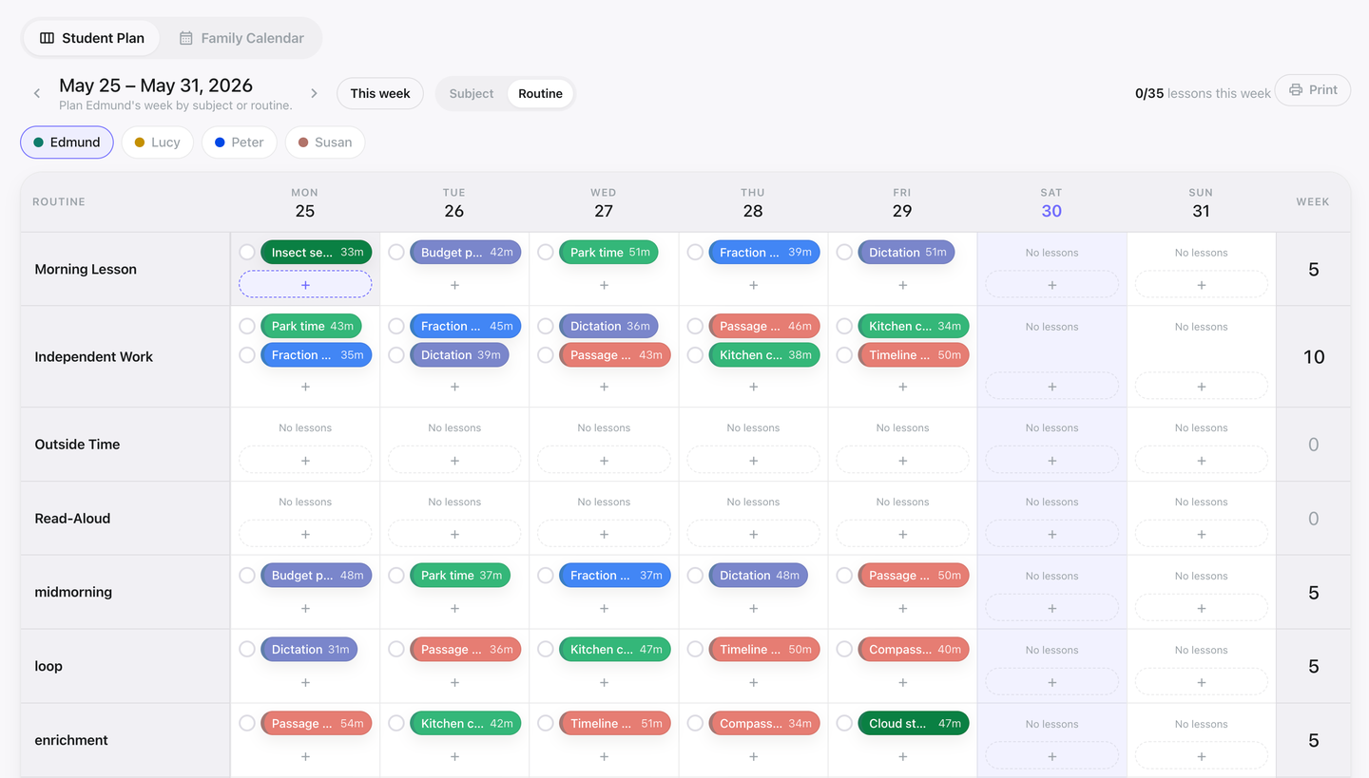Open Friday Compass... 40m loop lesson
The image size is (1369, 778).
(914, 649)
